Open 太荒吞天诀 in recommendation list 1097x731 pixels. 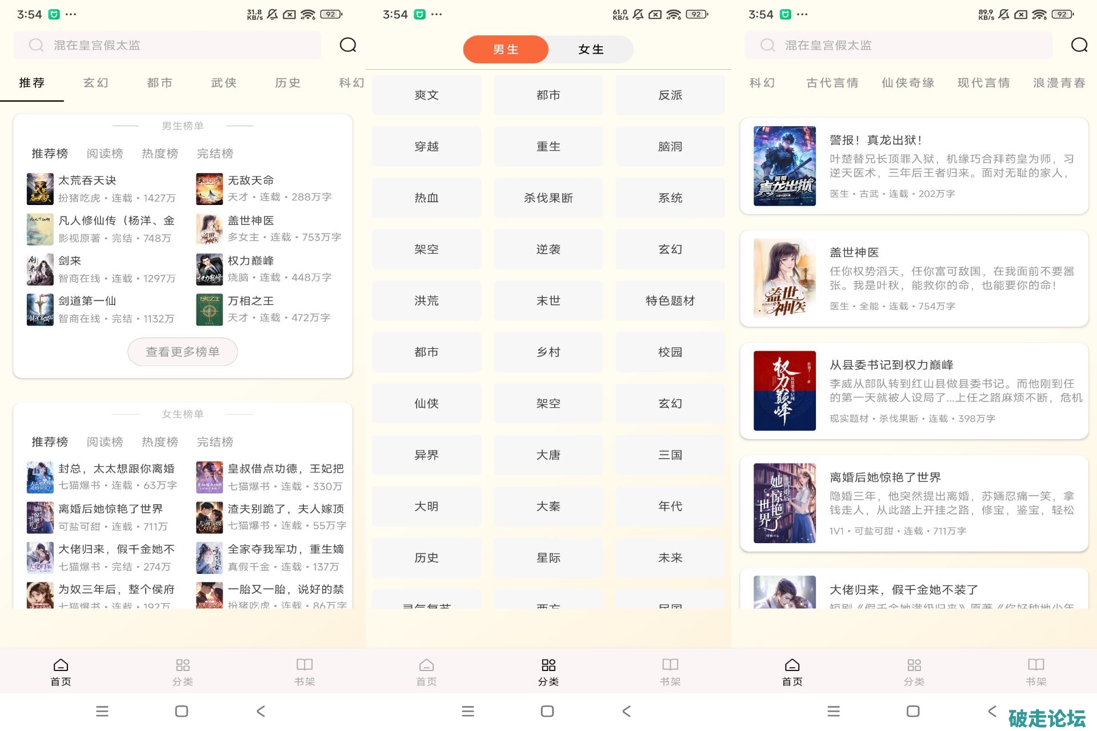click(x=87, y=180)
